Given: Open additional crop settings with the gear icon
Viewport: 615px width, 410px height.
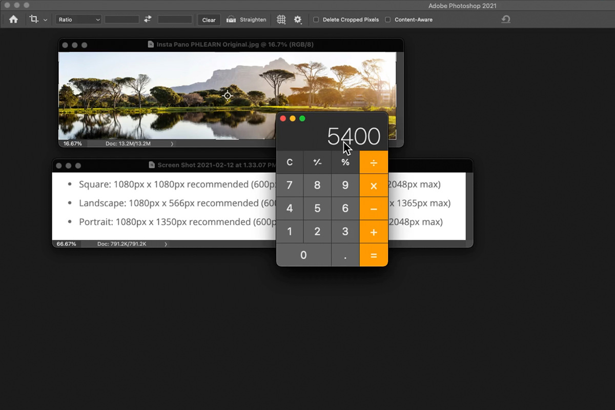Looking at the screenshot, I should click(298, 19).
